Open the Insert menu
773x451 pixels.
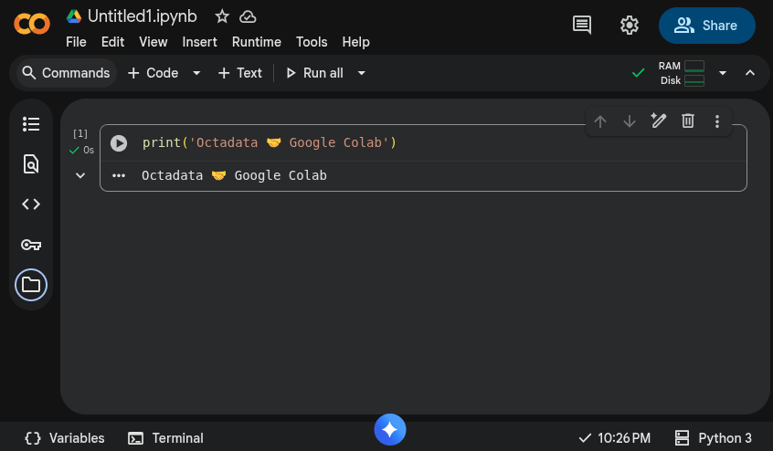click(x=200, y=42)
